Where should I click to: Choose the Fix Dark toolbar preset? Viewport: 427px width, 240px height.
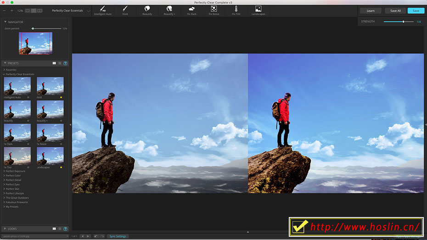tap(191, 11)
